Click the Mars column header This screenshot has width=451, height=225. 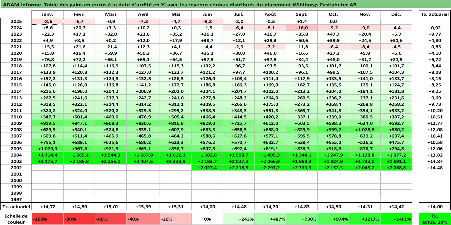[x=111, y=14]
